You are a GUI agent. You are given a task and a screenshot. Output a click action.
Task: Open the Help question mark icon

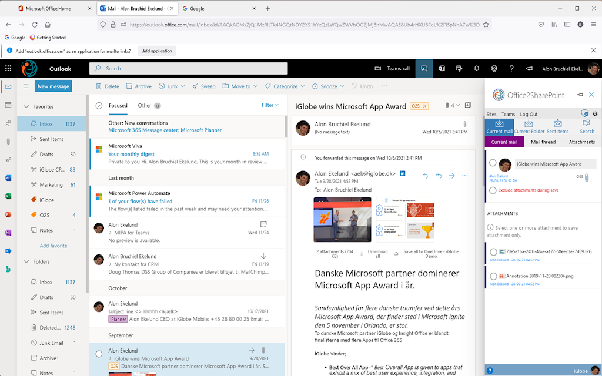[x=511, y=69]
